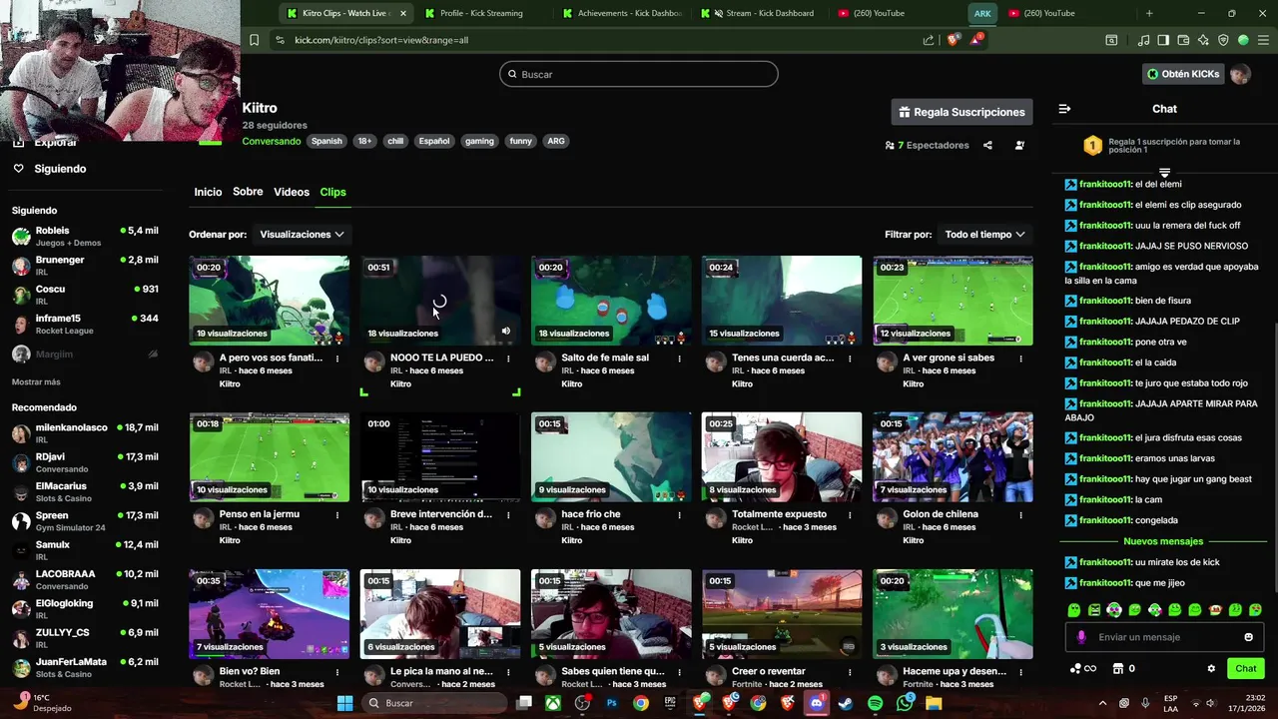Open Spotify from taskbar
The height and width of the screenshot is (719, 1278).
click(x=876, y=703)
